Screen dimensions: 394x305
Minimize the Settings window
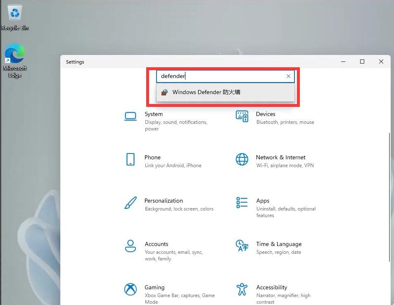(343, 61)
